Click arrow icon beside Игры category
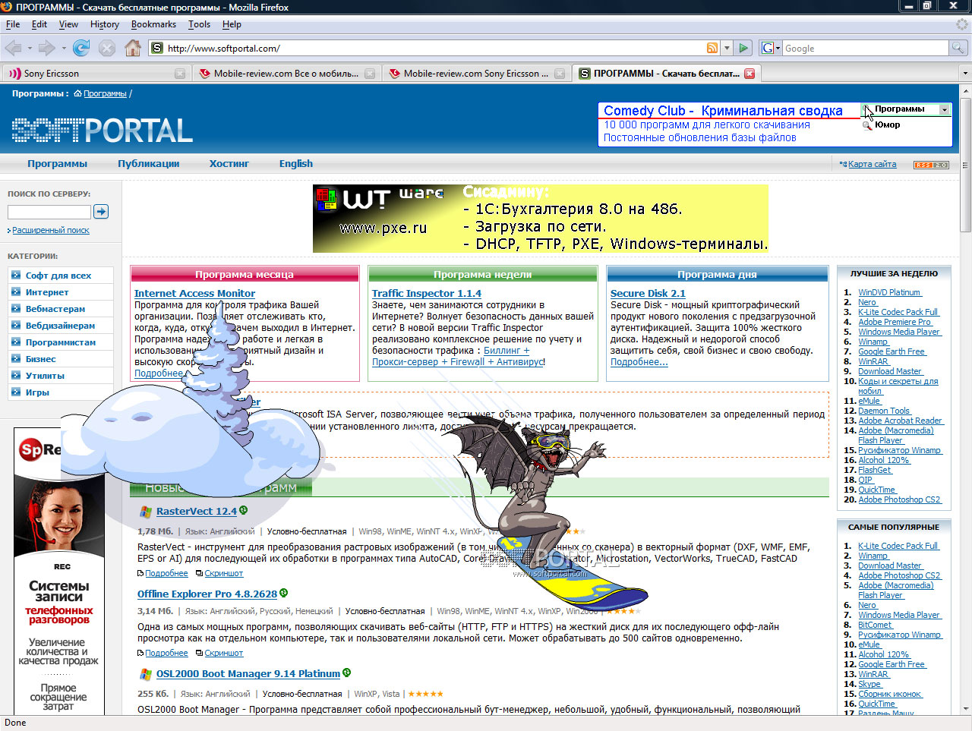The width and height of the screenshot is (972, 731). (16, 392)
